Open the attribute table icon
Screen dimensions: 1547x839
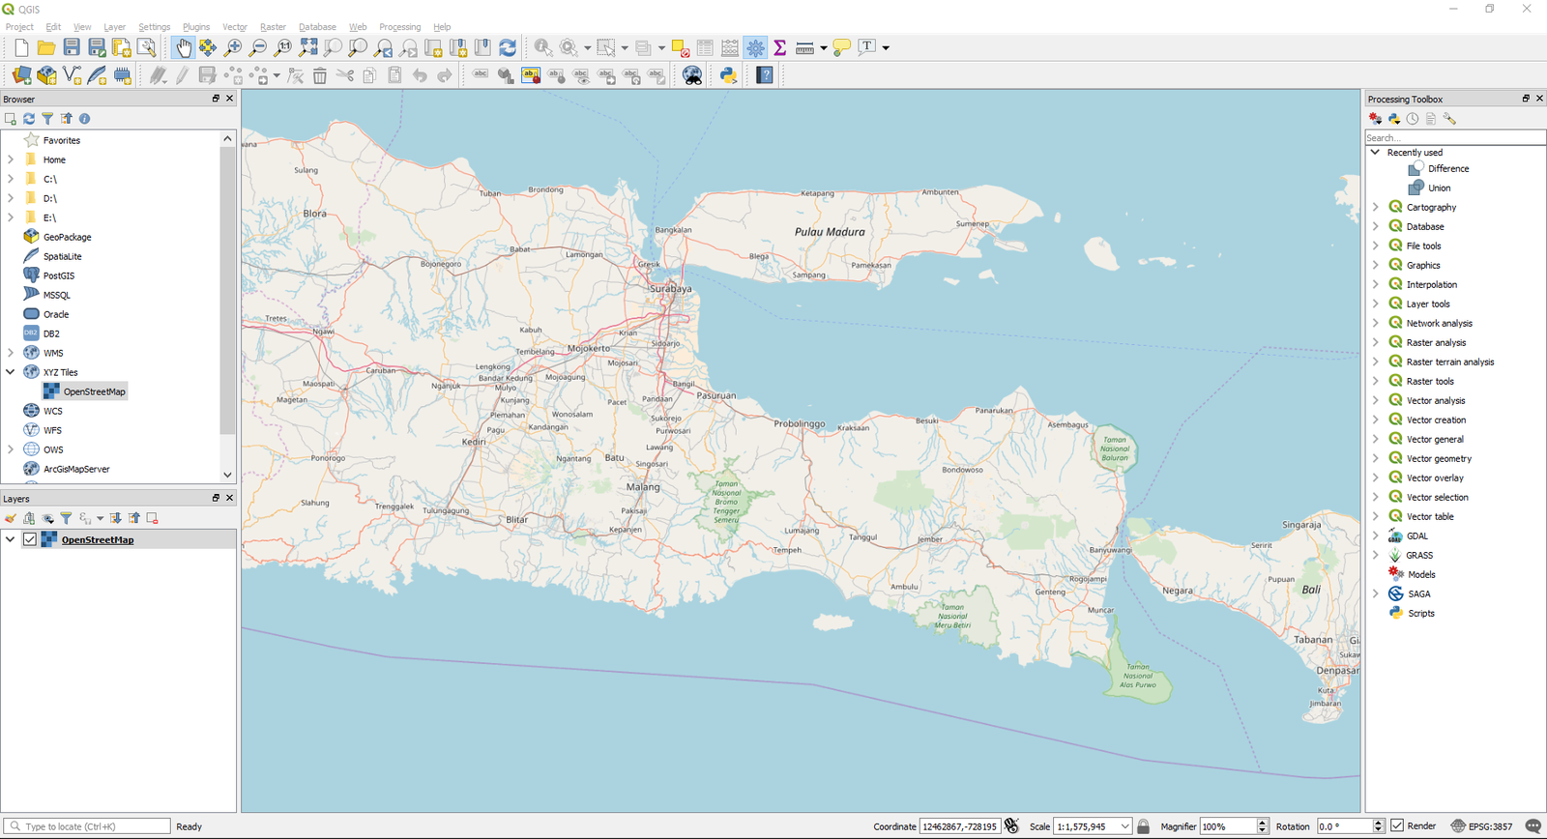705,47
